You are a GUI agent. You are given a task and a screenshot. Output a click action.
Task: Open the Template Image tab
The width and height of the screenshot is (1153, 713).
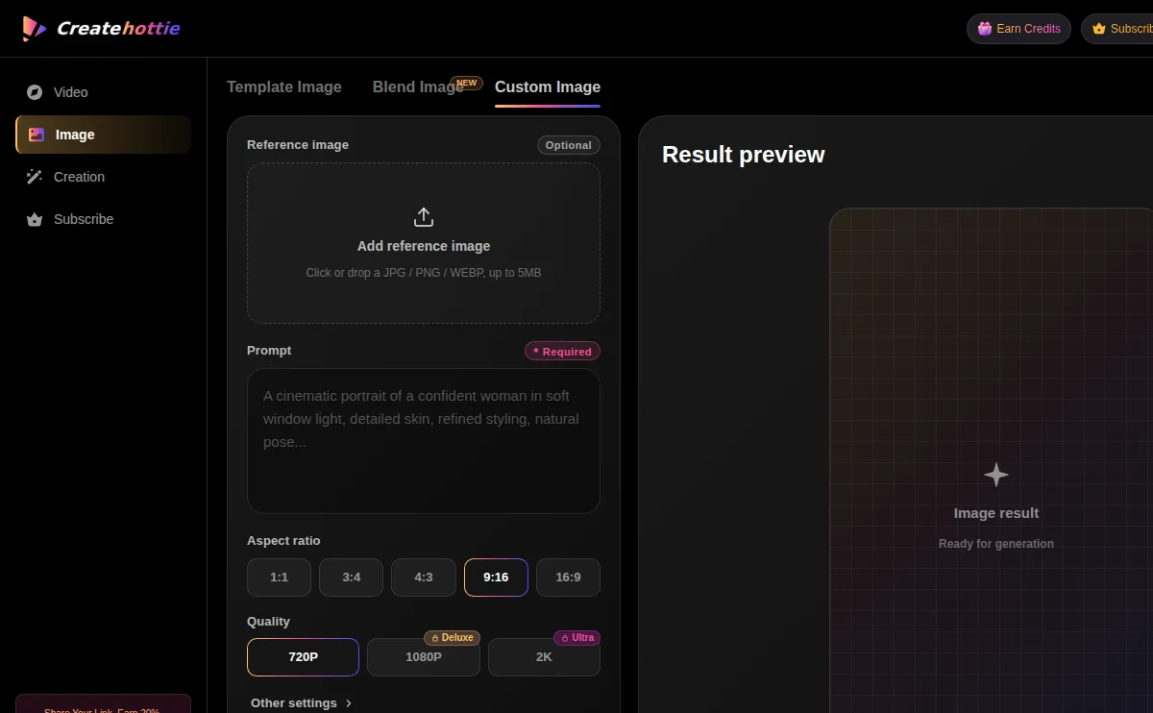pos(284,86)
